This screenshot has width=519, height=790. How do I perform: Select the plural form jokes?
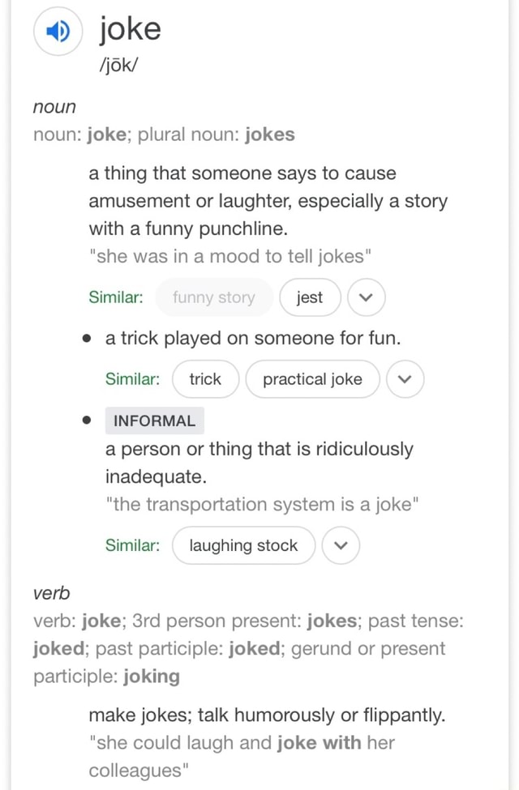tap(269, 135)
